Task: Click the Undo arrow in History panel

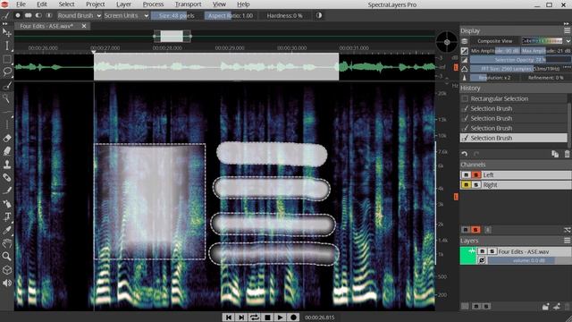Action: click(x=465, y=154)
